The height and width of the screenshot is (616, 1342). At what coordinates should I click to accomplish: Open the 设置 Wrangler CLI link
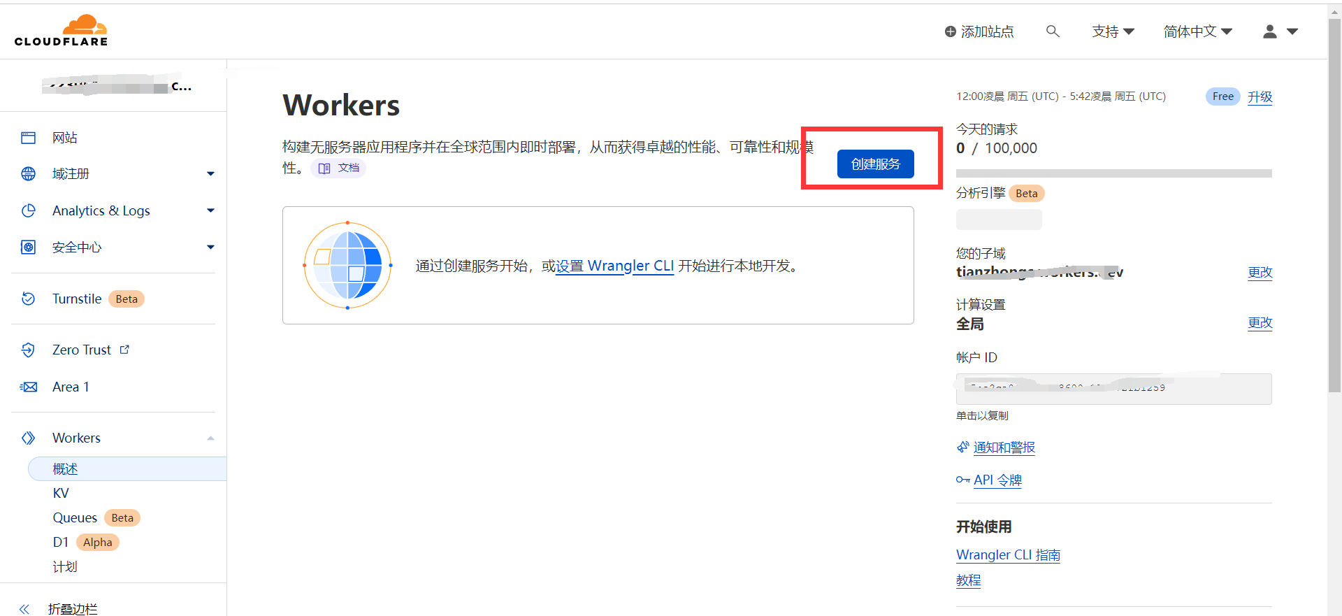(614, 266)
